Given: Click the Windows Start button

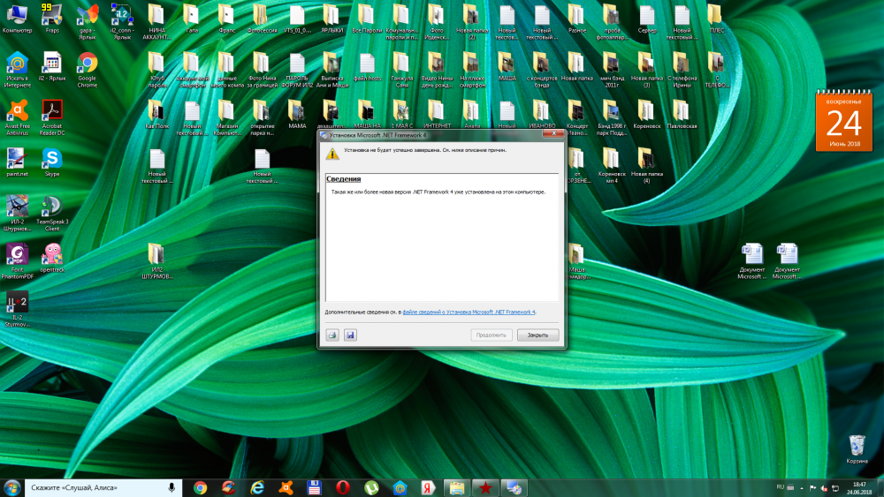Looking at the screenshot, I should tap(12, 487).
